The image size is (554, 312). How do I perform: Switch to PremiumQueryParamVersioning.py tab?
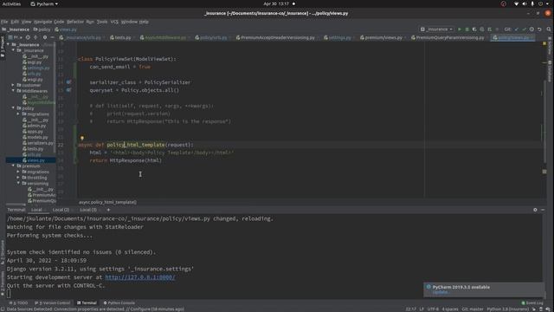tap(450, 37)
